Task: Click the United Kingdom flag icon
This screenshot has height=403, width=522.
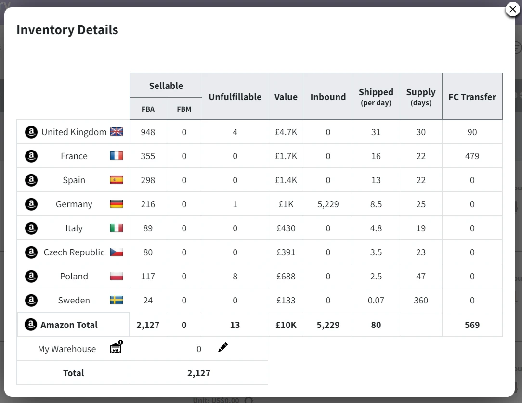Action: pos(117,132)
